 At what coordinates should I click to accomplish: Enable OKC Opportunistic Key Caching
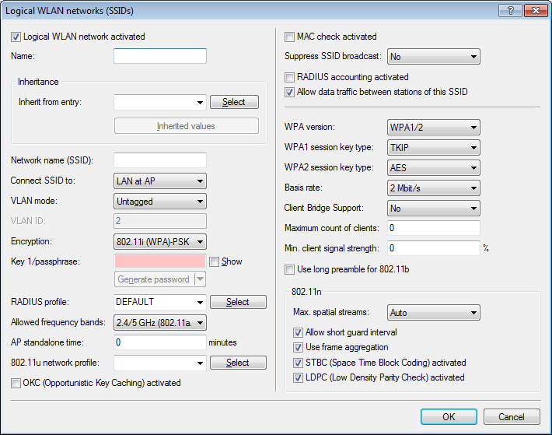16,383
